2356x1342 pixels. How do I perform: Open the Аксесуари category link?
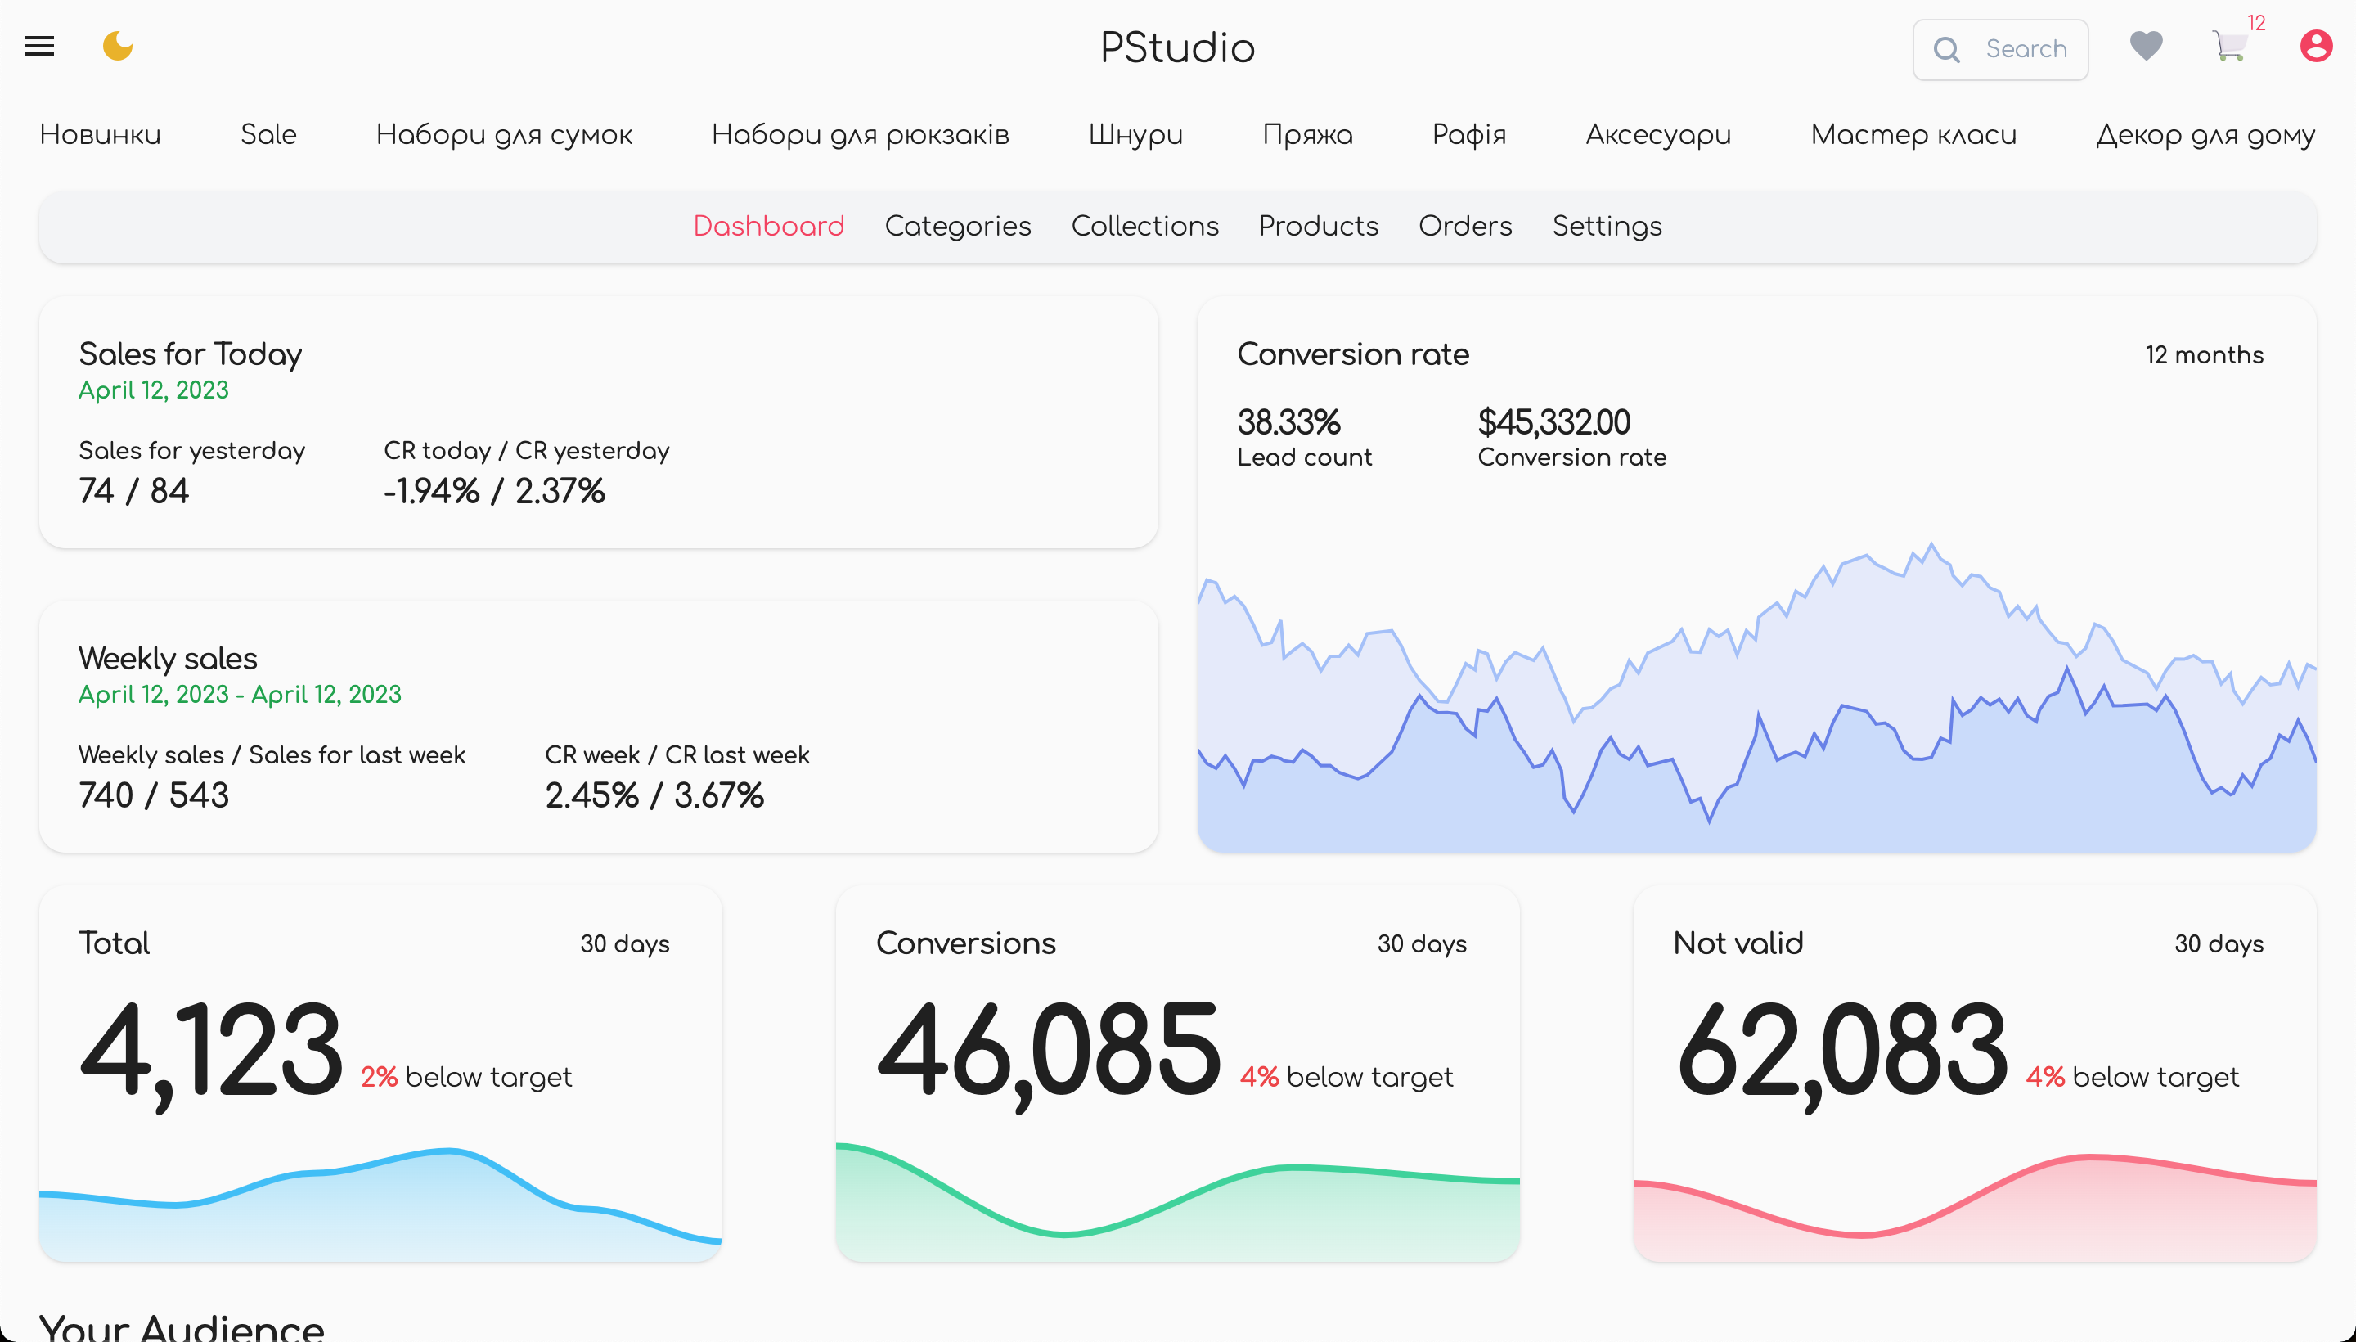(x=1657, y=134)
